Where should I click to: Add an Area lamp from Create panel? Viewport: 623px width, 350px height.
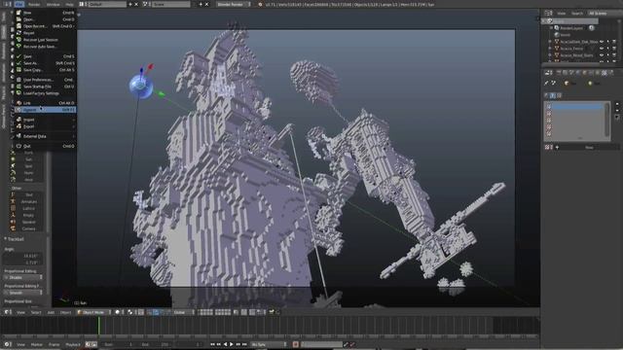(x=28, y=180)
